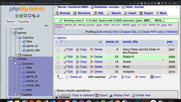181x102 pixels.
Task: Click genres table icon in tree
Action: coord(15,33)
